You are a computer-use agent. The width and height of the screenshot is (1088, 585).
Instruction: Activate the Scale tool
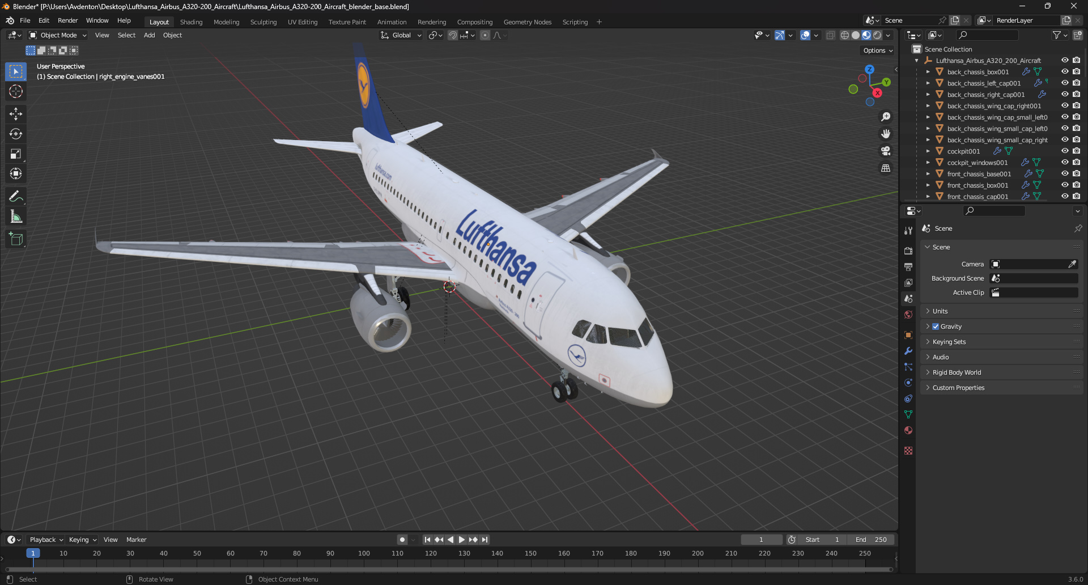click(16, 154)
